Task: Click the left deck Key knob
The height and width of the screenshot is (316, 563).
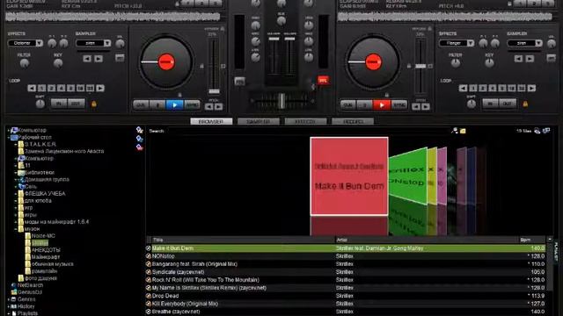Action: point(58,63)
